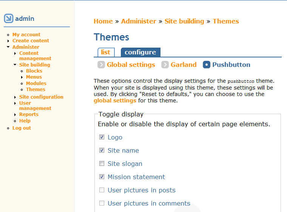Uncheck the Logo checkbox
The image size is (287, 212).
[102, 137]
